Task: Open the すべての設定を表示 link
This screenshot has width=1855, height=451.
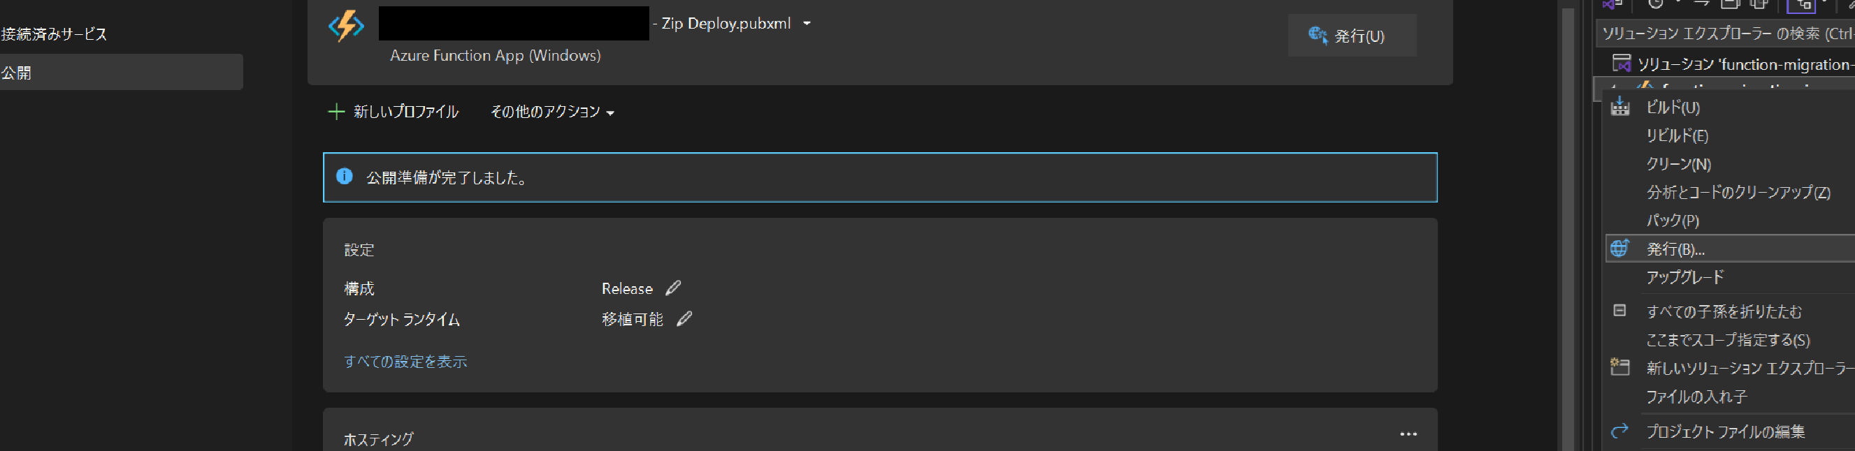Action: tap(405, 362)
